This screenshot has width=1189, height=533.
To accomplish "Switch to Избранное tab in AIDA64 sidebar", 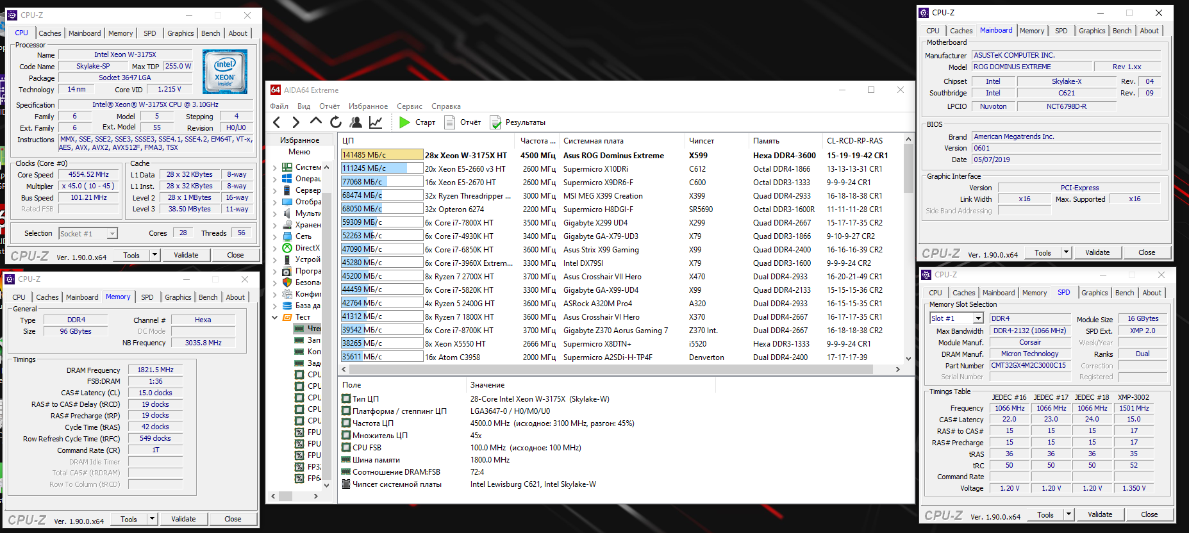I will pyautogui.click(x=300, y=140).
